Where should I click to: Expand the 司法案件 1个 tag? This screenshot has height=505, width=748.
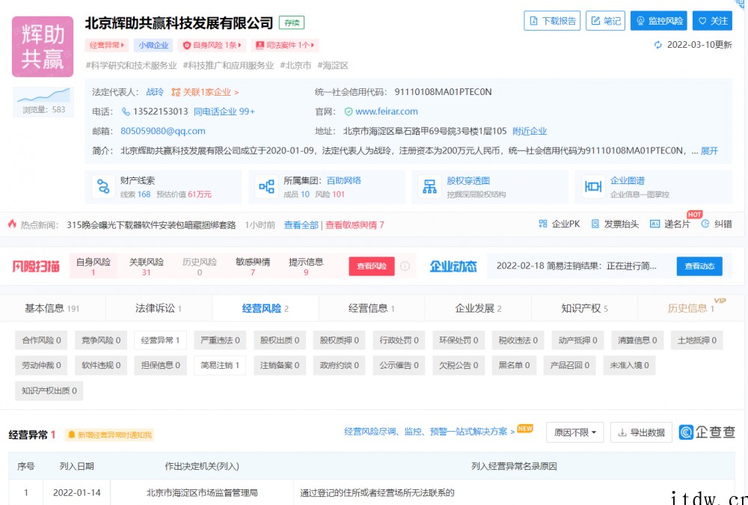[285, 46]
